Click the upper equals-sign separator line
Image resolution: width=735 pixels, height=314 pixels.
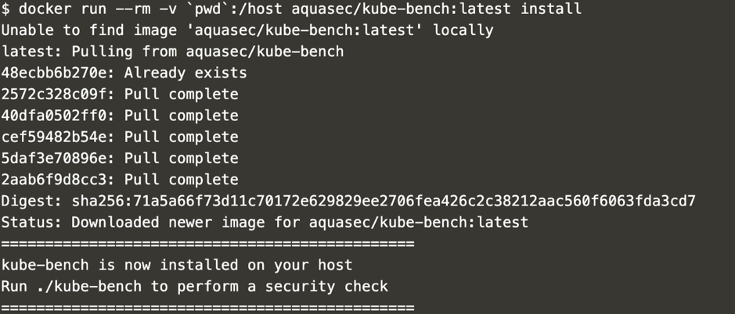tap(207, 244)
